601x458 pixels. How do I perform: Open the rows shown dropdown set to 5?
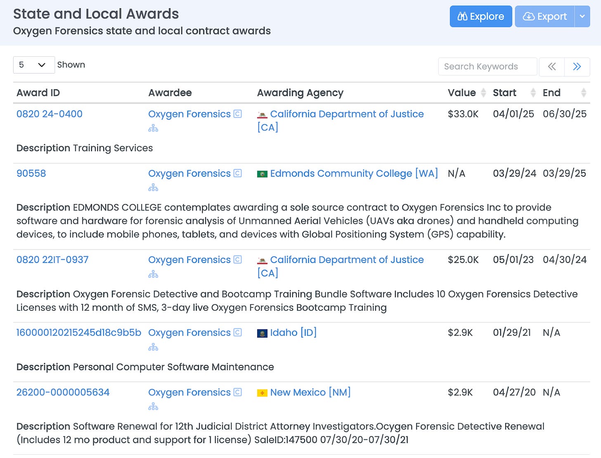pyautogui.click(x=34, y=65)
